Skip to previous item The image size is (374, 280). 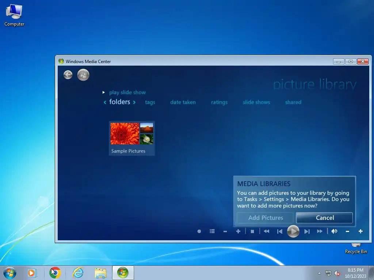click(279, 231)
